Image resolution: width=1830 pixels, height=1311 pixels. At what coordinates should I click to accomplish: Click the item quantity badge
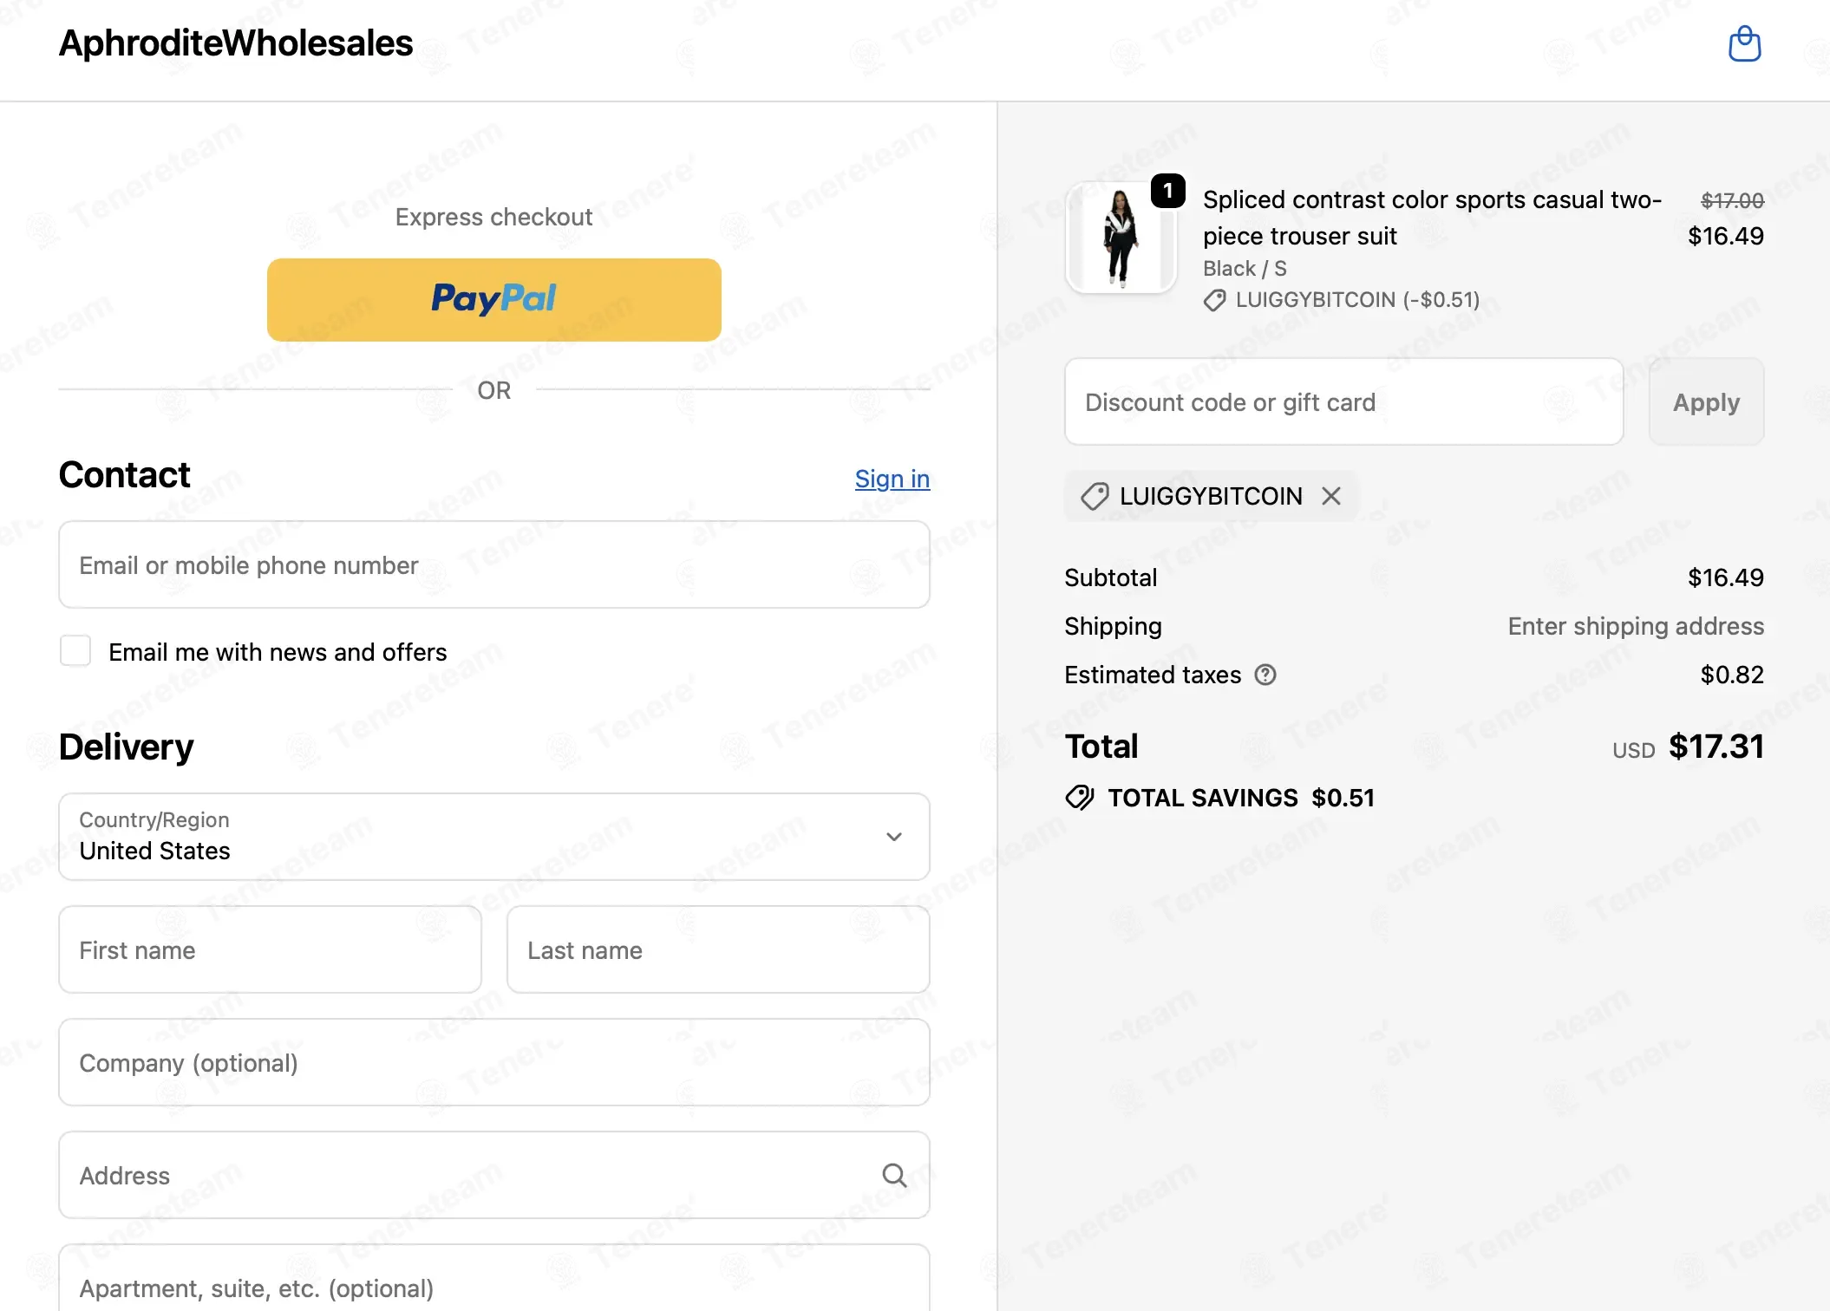[1168, 191]
